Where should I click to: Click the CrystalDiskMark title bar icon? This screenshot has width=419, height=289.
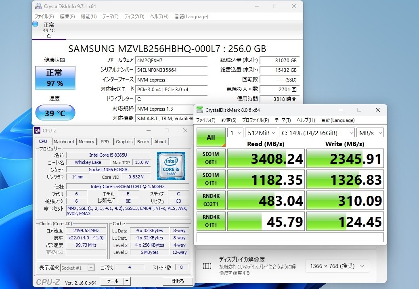point(200,110)
